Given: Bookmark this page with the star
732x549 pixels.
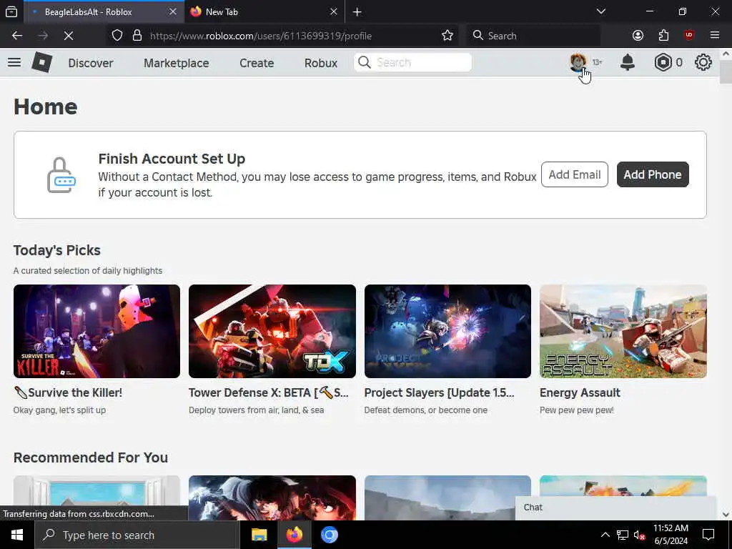Looking at the screenshot, I should click(447, 36).
